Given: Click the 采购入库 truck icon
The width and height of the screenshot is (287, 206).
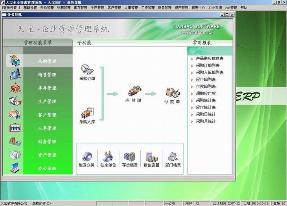Looking at the screenshot, I should (x=87, y=114).
